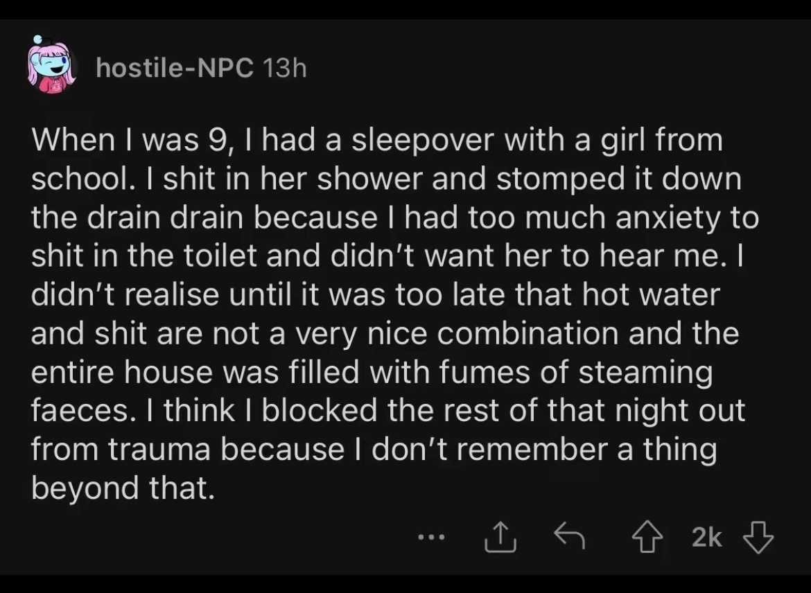The image size is (811, 593).
Task: Click the line starting "faeces. I think"
Action: coord(388,411)
